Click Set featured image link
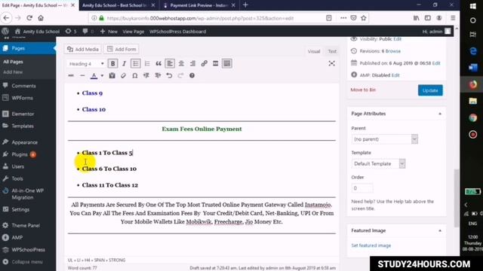The height and width of the screenshot is (271, 483). pyautogui.click(x=371, y=245)
